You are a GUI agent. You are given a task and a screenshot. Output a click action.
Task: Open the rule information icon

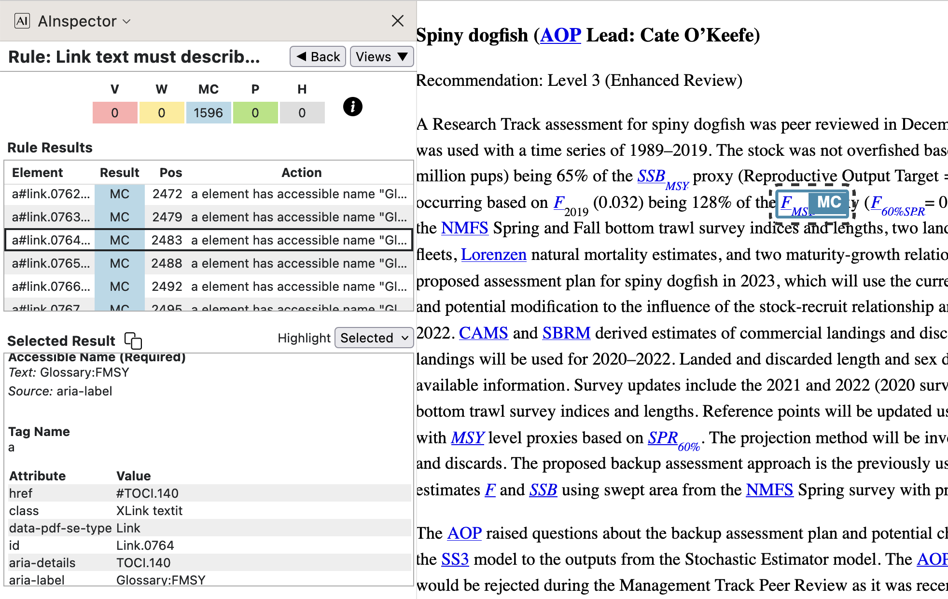pyautogui.click(x=352, y=107)
